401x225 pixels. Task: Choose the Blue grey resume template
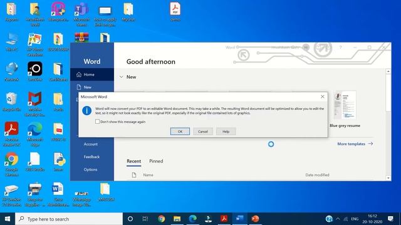345,109
